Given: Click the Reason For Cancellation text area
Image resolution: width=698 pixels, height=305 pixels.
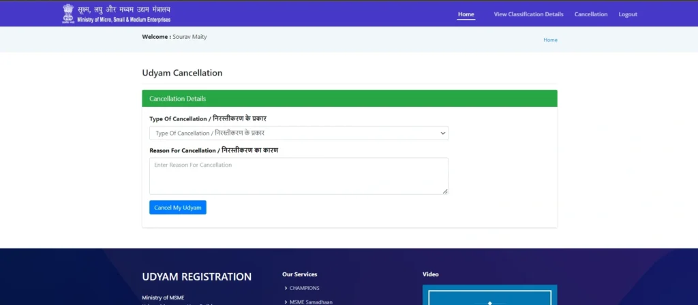Looking at the screenshot, I should click(x=299, y=176).
